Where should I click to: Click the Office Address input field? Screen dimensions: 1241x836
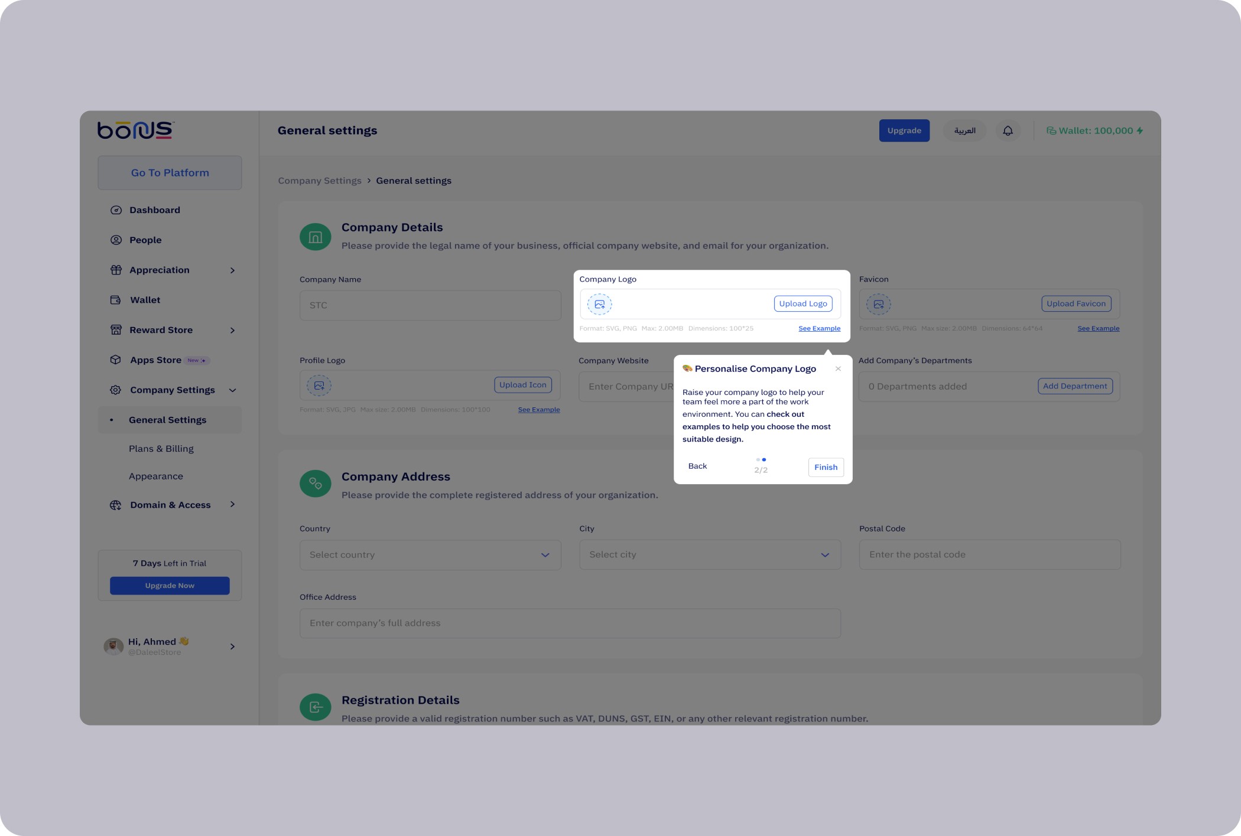tap(570, 623)
